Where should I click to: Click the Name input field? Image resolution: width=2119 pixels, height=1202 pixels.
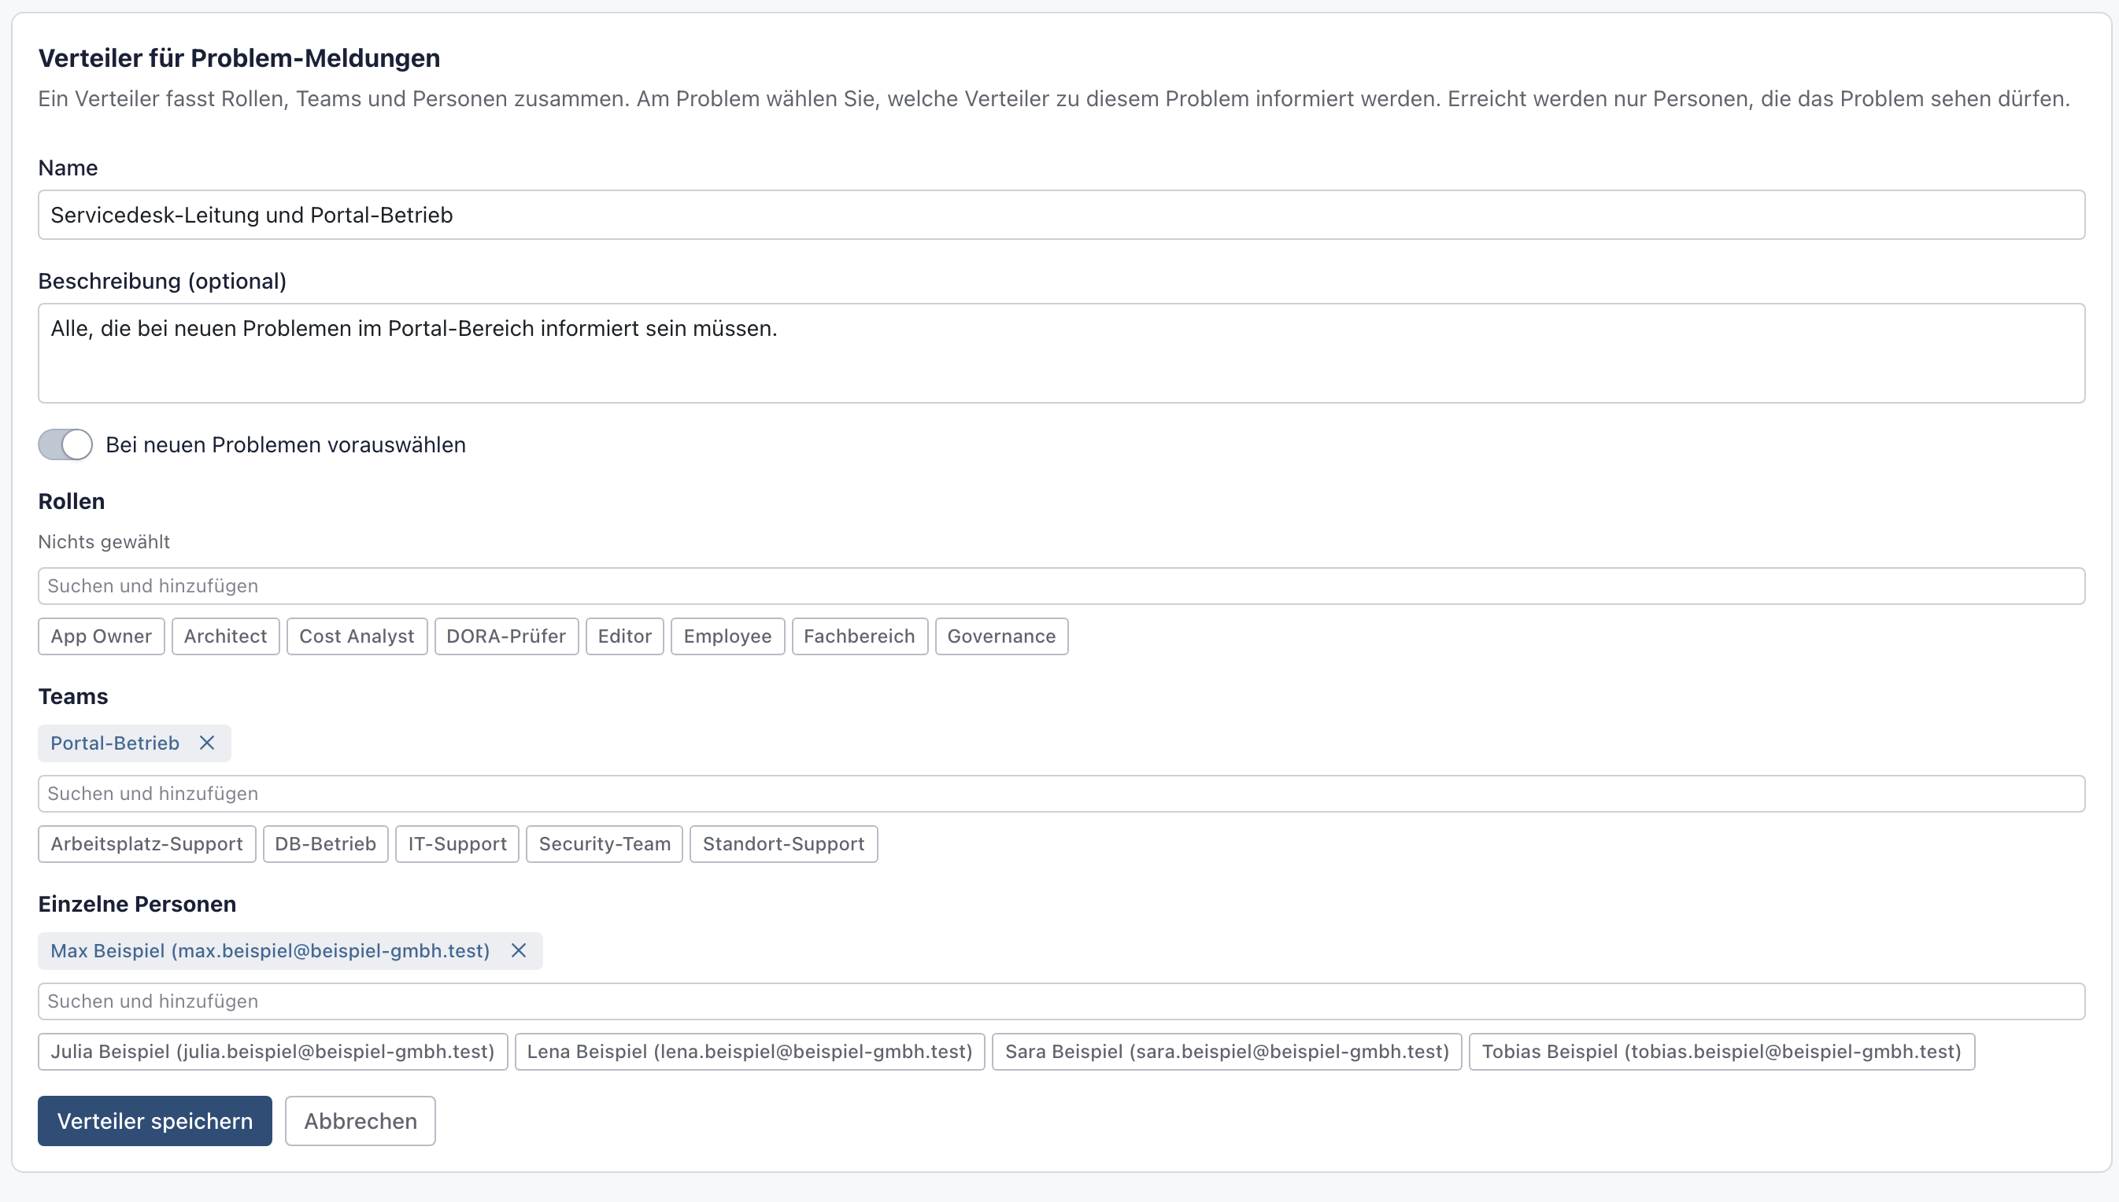[1061, 215]
